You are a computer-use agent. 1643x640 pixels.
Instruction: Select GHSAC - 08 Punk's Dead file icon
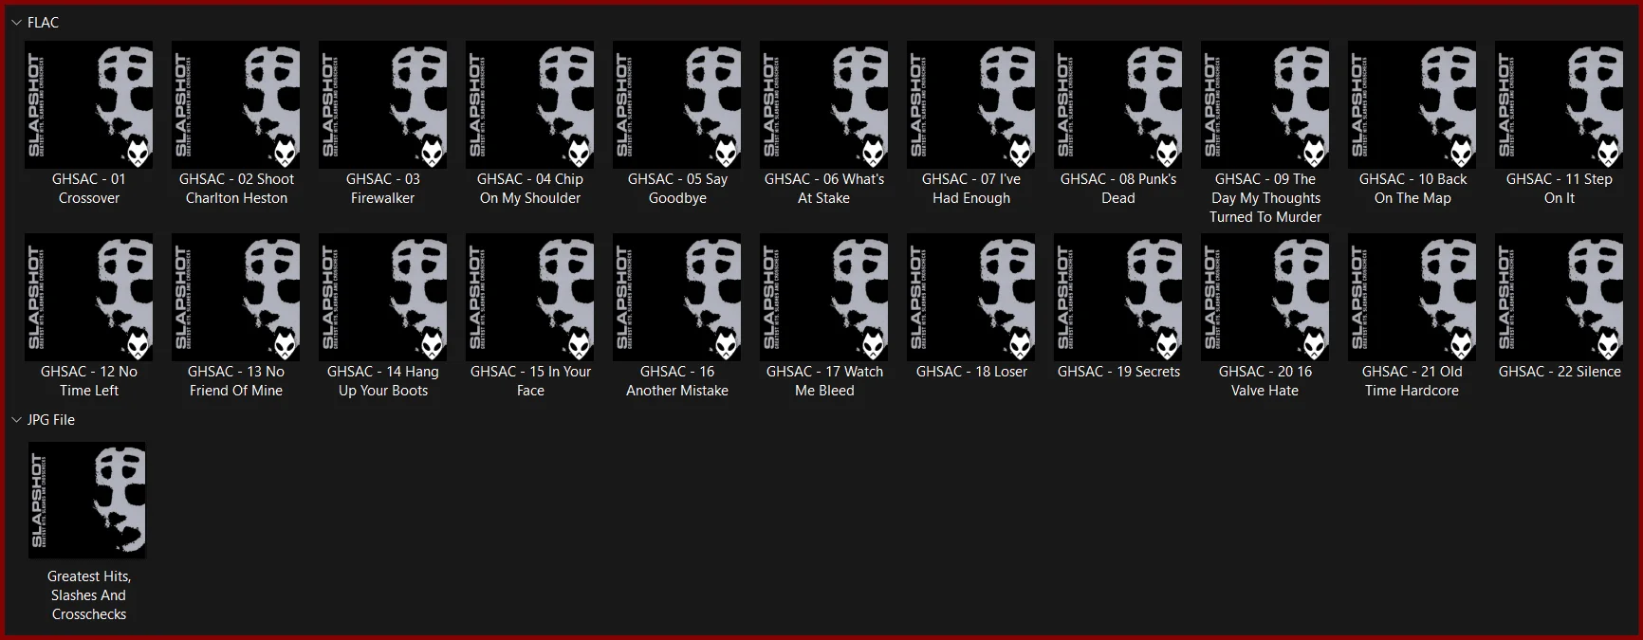[1118, 104]
